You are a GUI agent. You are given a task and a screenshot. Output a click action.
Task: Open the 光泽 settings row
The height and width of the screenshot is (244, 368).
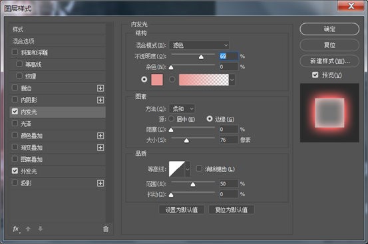point(57,124)
